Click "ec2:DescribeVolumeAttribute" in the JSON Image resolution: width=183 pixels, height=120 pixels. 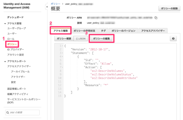(x=114, y=78)
